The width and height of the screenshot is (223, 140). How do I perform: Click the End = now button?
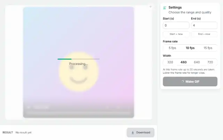point(204,34)
